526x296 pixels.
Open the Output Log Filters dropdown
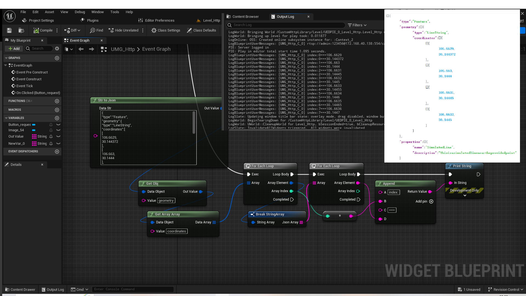pos(357,25)
